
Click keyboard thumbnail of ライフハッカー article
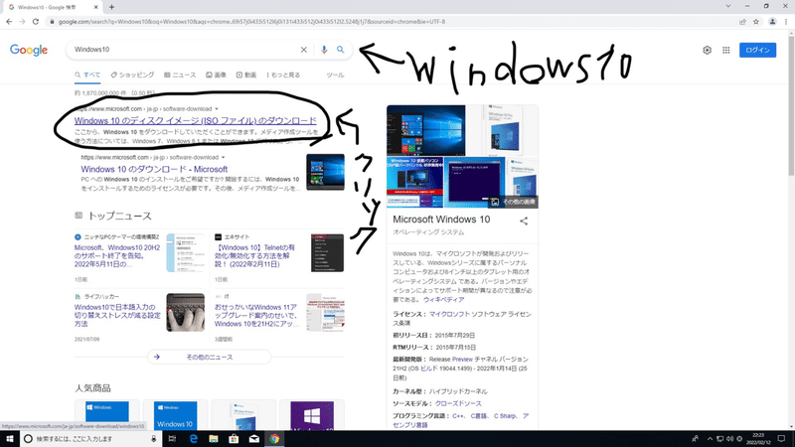click(186, 312)
